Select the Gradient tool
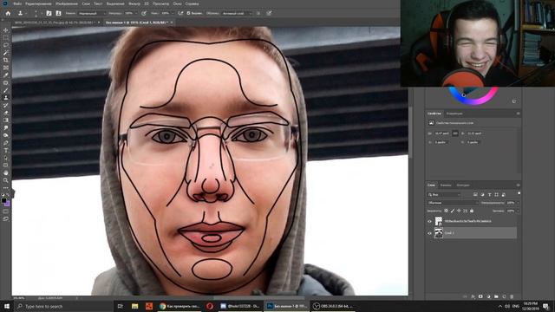Viewport: 555px width, 312px height. [6, 120]
